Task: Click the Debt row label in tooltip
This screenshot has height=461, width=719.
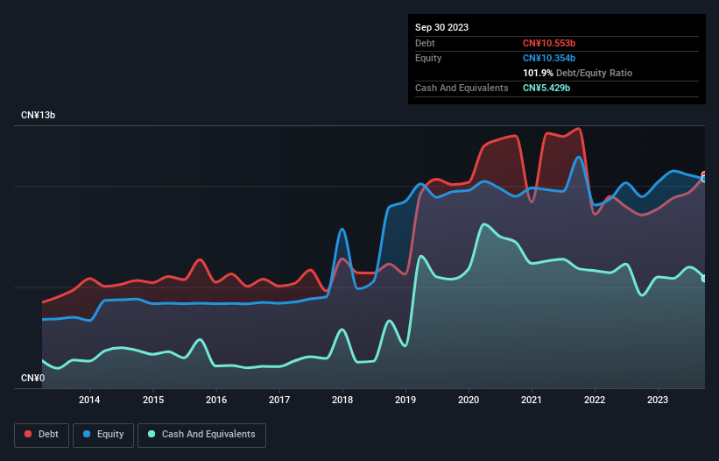Action: (425, 43)
